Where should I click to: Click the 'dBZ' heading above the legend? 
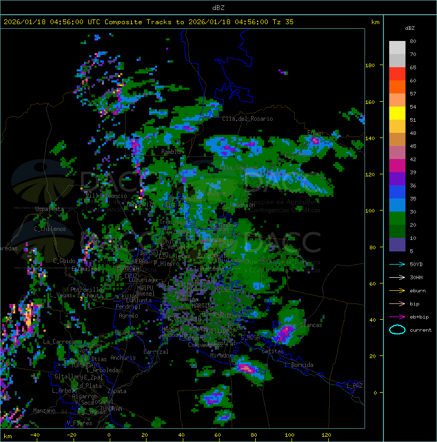click(410, 28)
